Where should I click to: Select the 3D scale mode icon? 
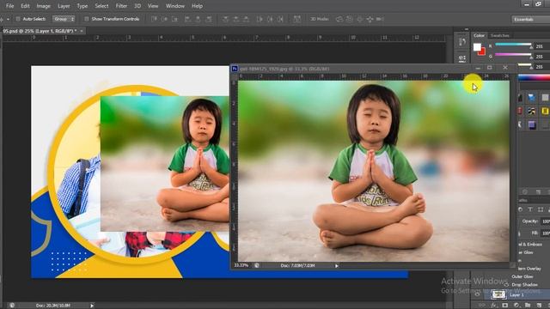(380, 19)
